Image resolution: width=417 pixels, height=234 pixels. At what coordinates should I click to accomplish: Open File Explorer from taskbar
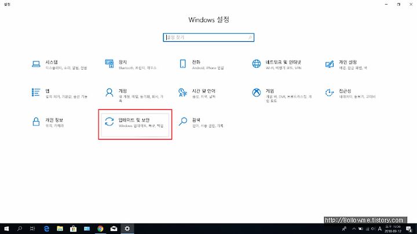[60, 229]
